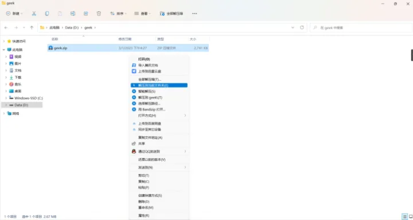This screenshot has height=220, width=413.
Task: Go back with the left arrow
Action: point(6,28)
